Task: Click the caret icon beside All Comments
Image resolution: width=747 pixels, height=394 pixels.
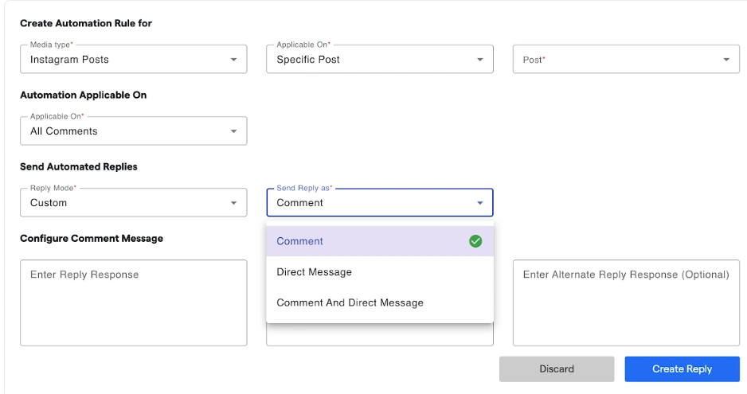Action: (233, 131)
